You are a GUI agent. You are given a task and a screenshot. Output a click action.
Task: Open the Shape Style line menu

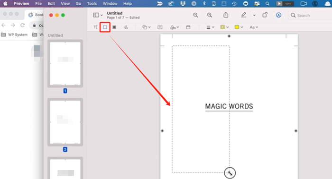click(x=210, y=27)
